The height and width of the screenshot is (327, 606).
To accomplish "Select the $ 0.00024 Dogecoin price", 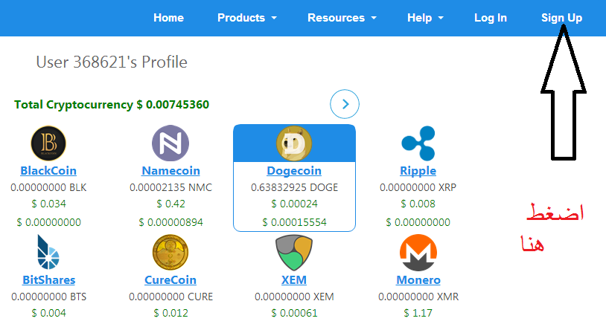I will (x=295, y=204).
